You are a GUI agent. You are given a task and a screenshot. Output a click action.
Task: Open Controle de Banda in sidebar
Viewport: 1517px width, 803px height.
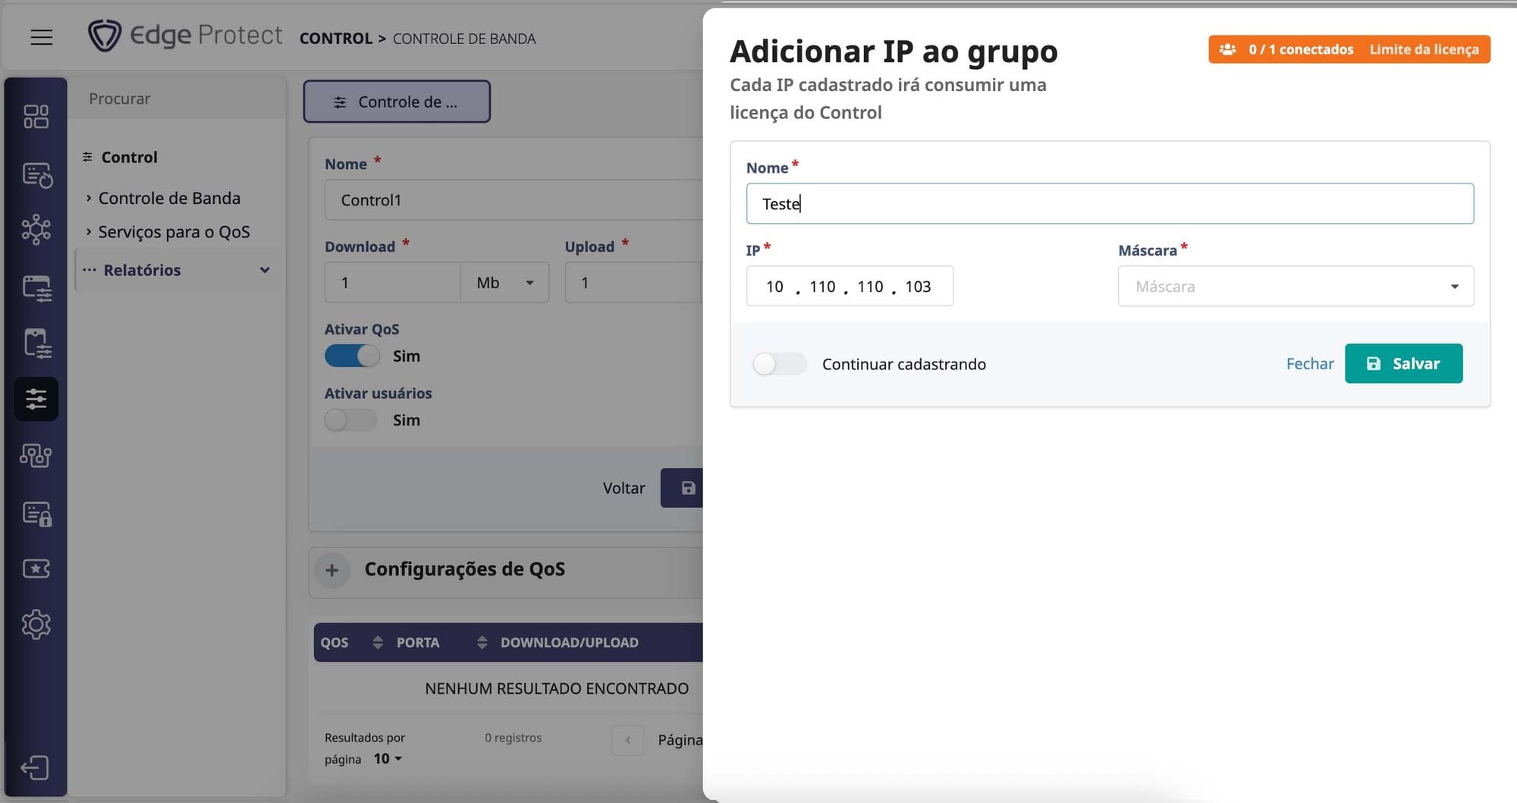pyautogui.click(x=169, y=198)
